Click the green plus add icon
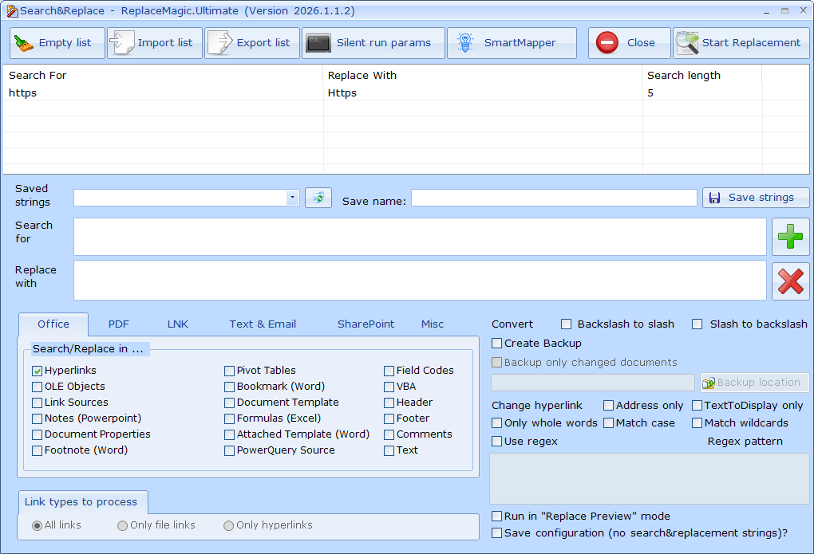 coord(790,237)
